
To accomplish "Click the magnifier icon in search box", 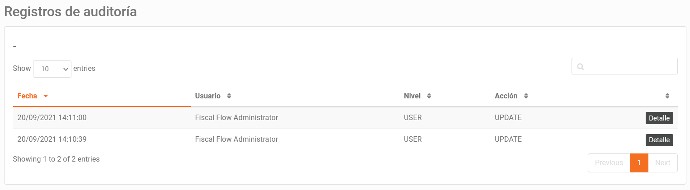I will coord(581,66).
